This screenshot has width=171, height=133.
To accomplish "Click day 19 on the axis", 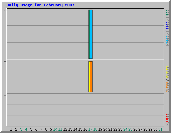I will pos(100,129).
